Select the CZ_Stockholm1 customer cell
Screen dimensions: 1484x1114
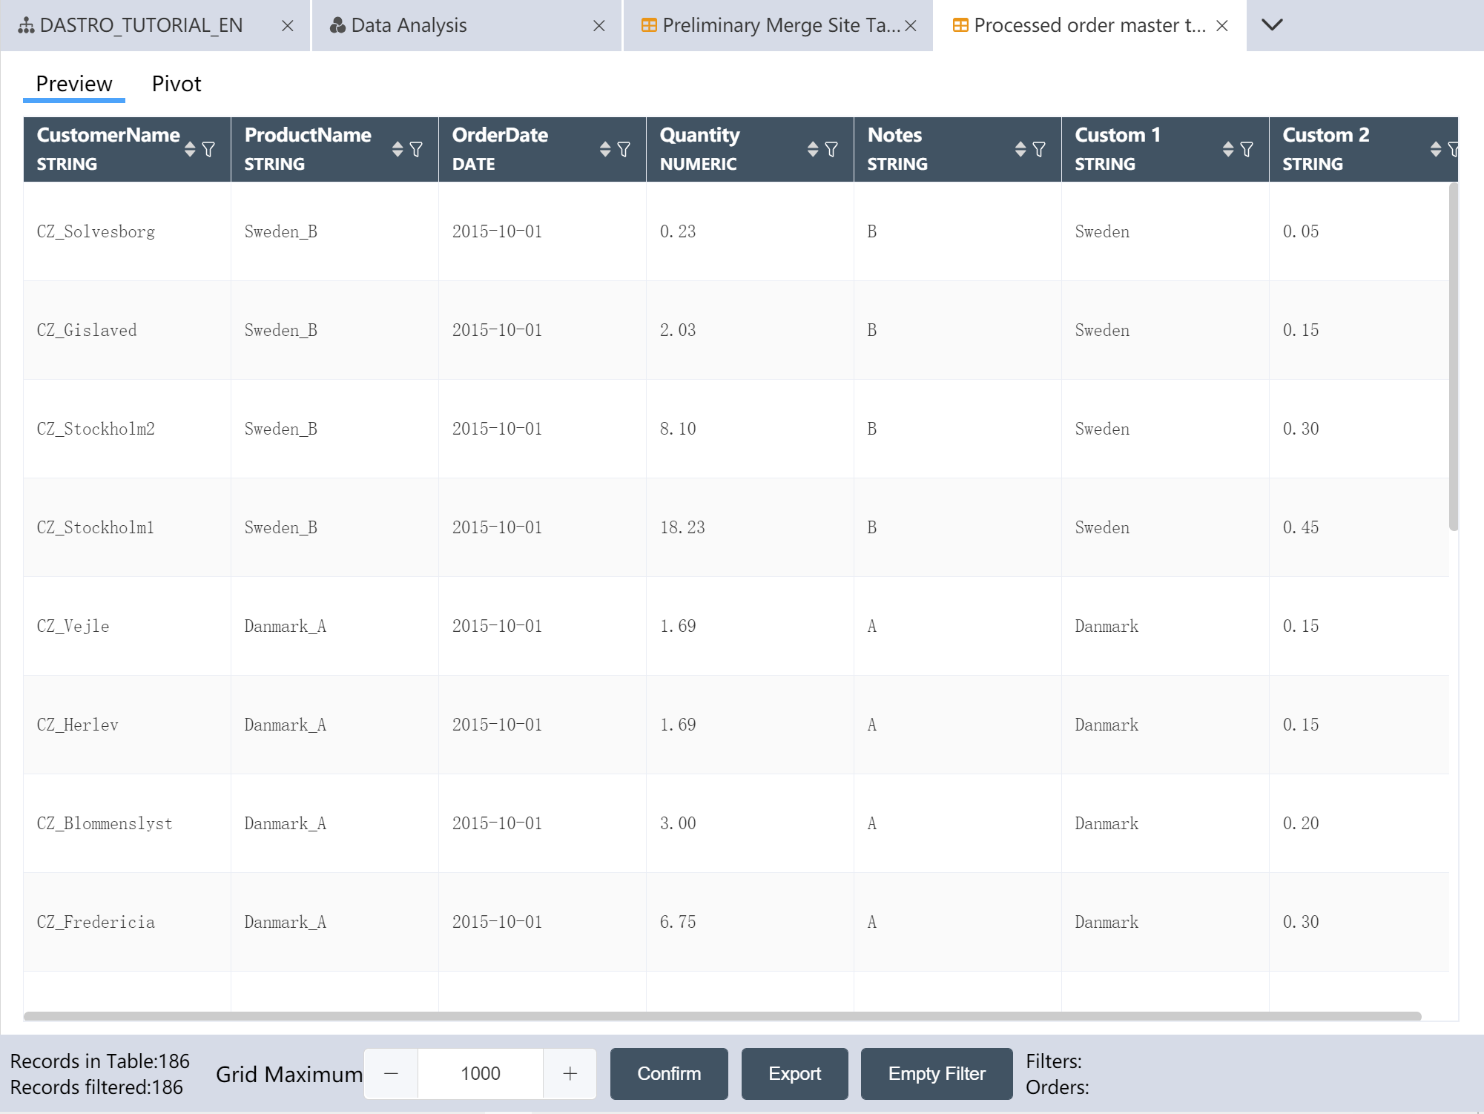(x=127, y=527)
